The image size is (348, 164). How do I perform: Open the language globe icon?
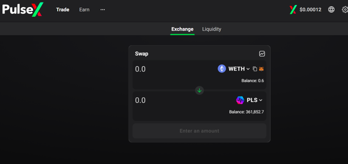(x=331, y=9)
